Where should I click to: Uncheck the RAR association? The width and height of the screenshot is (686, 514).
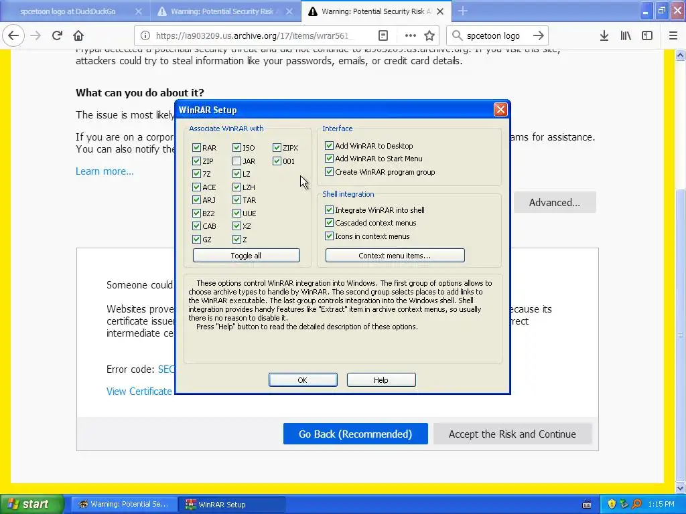(x=196, y=148)
